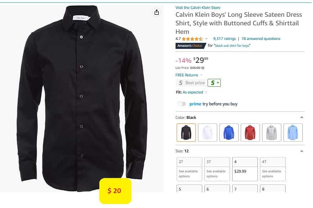The width and height of the screenshot is (313, 208).
Task: Click the share icon on product image
Action: [x=156, y=12]
